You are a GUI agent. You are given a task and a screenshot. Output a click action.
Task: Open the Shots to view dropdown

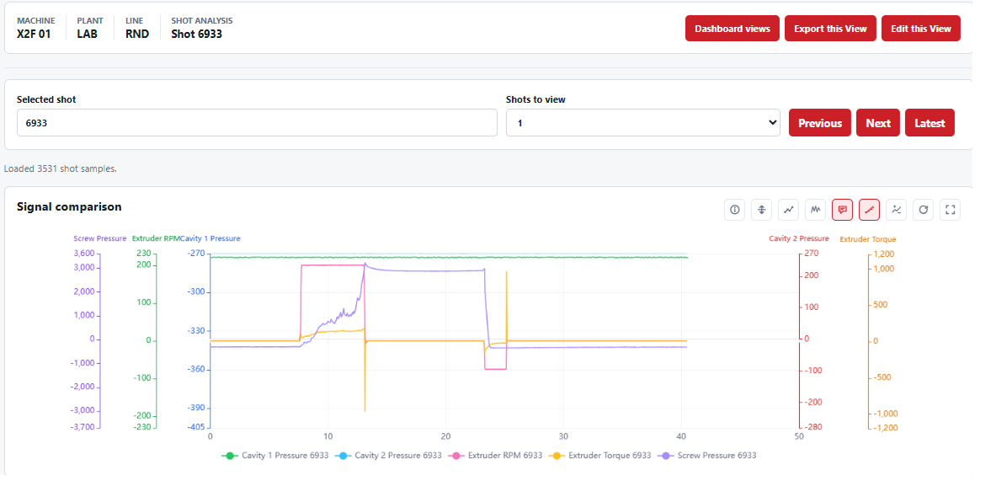click(x=643, y=123)
